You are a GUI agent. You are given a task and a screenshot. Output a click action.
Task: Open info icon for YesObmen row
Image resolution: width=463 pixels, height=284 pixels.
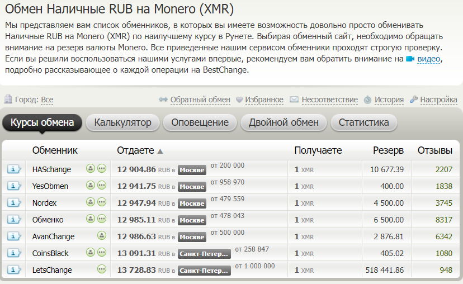click(14, 186)
